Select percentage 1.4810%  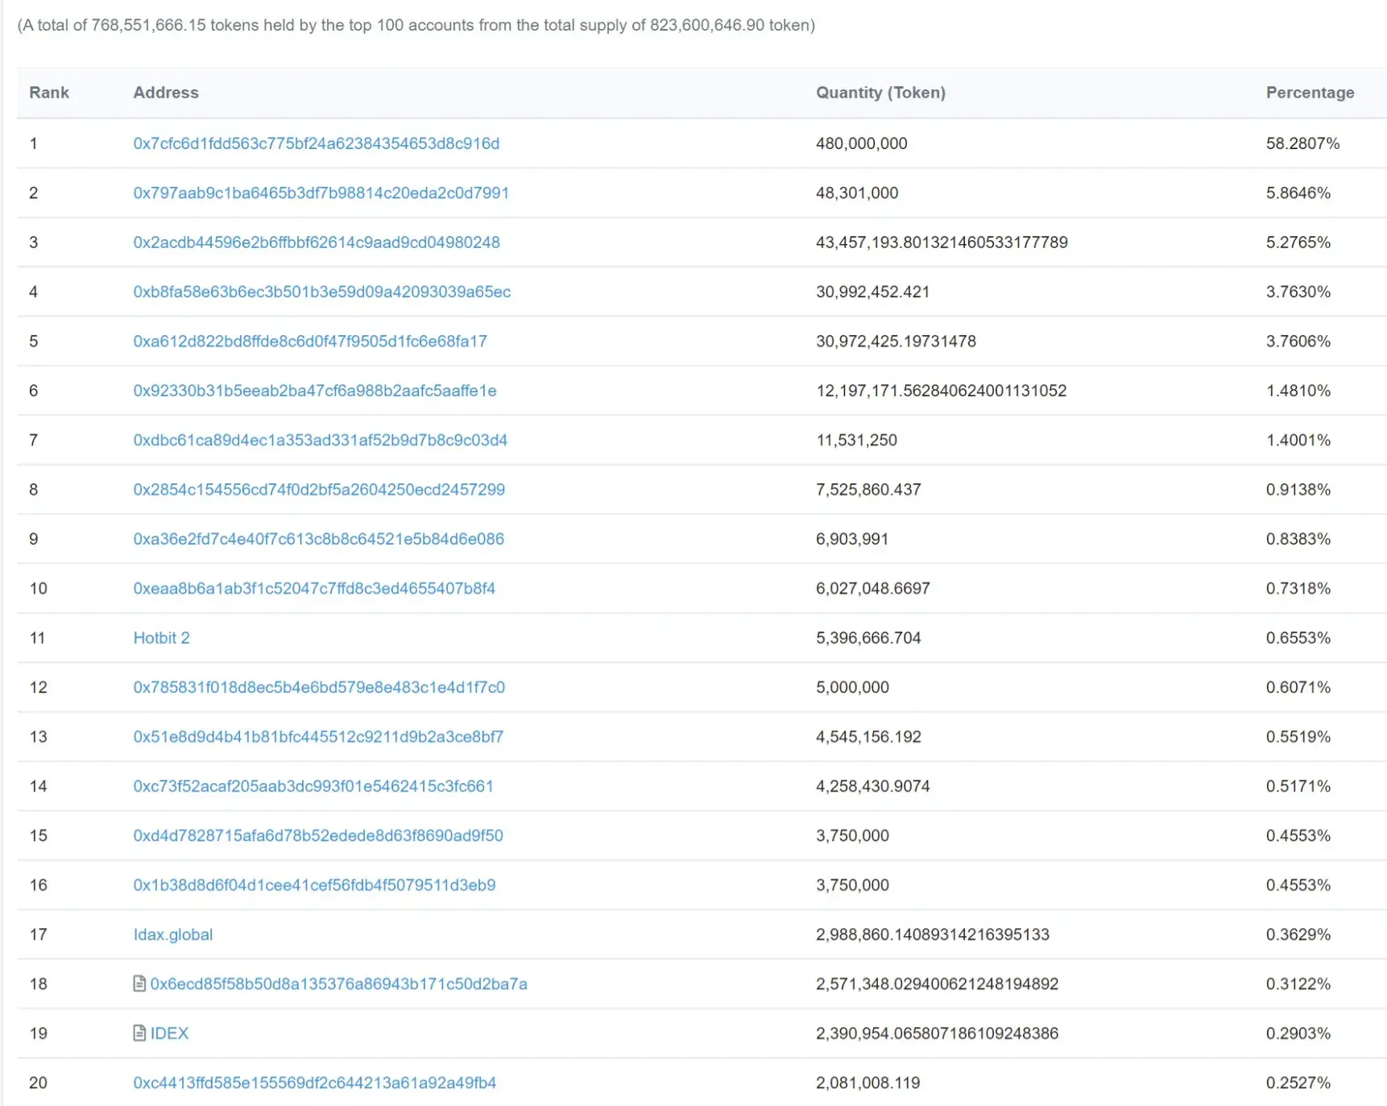click(x=1298, y=391)
